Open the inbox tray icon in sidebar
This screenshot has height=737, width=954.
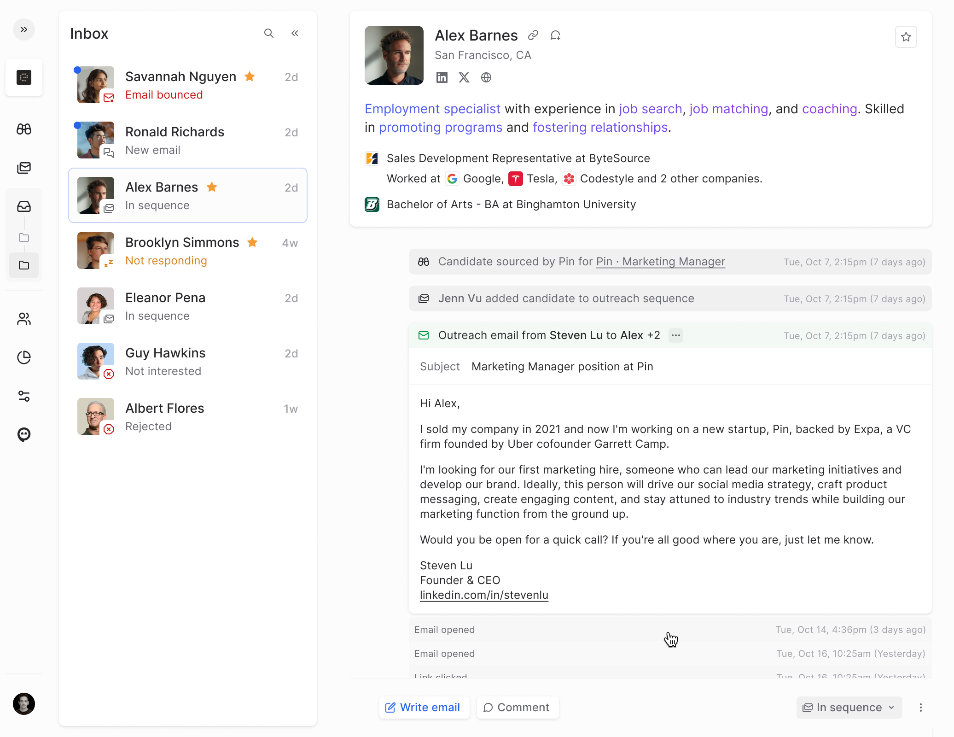point(24,206)
